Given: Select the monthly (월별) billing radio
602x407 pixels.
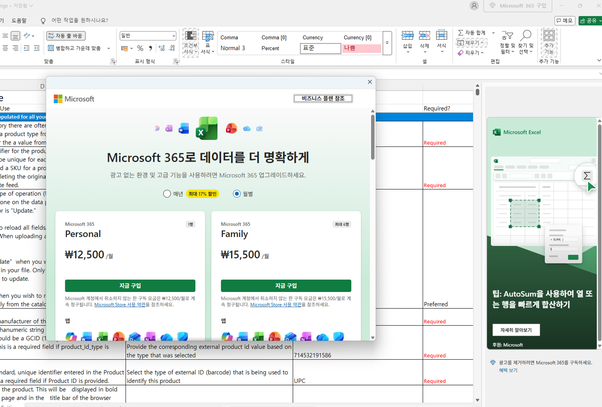Looking at the screenshot, I should (237, 194).
